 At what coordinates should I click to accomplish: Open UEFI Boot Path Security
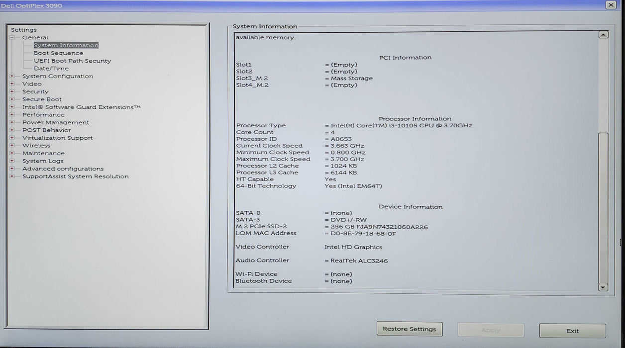tap(72, 61)
